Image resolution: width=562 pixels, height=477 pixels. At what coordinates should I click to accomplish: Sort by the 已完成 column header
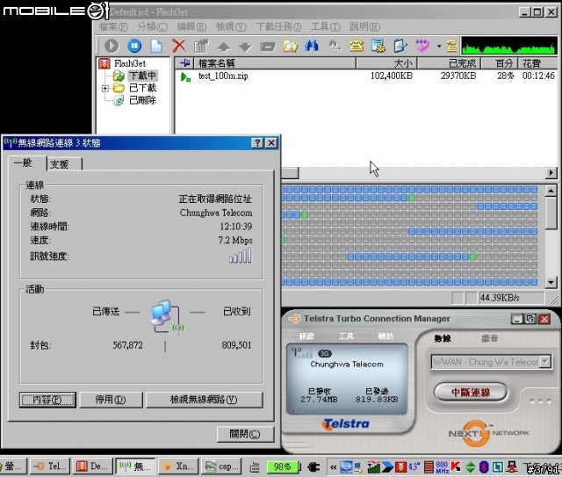coord(449,63)
